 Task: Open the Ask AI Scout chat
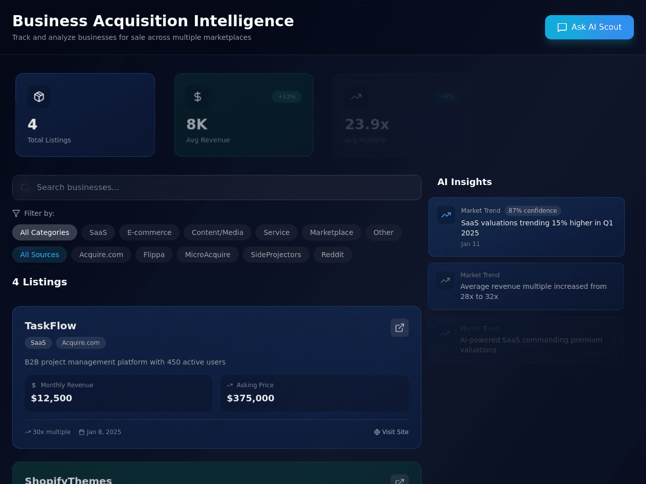[x=589, y=27]
